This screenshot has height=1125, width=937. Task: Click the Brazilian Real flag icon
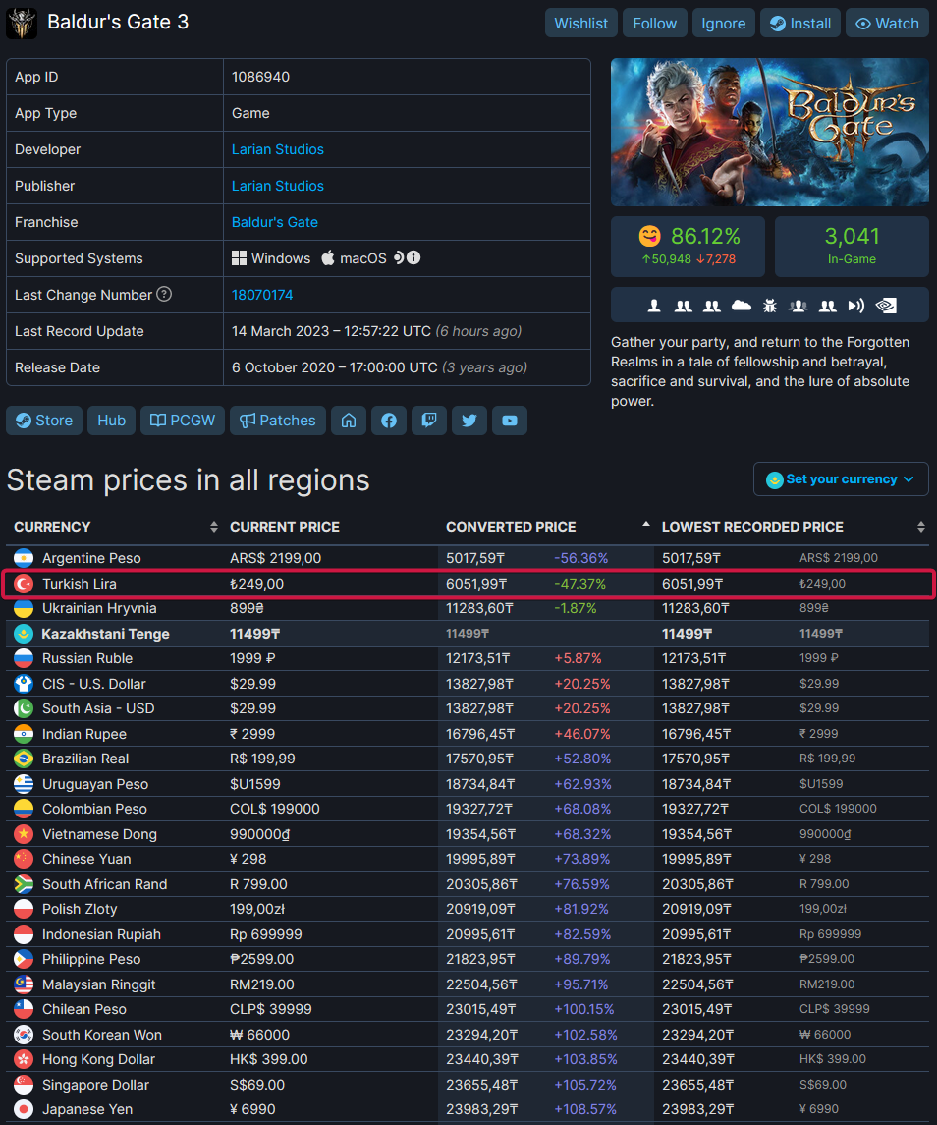[24, 759]
